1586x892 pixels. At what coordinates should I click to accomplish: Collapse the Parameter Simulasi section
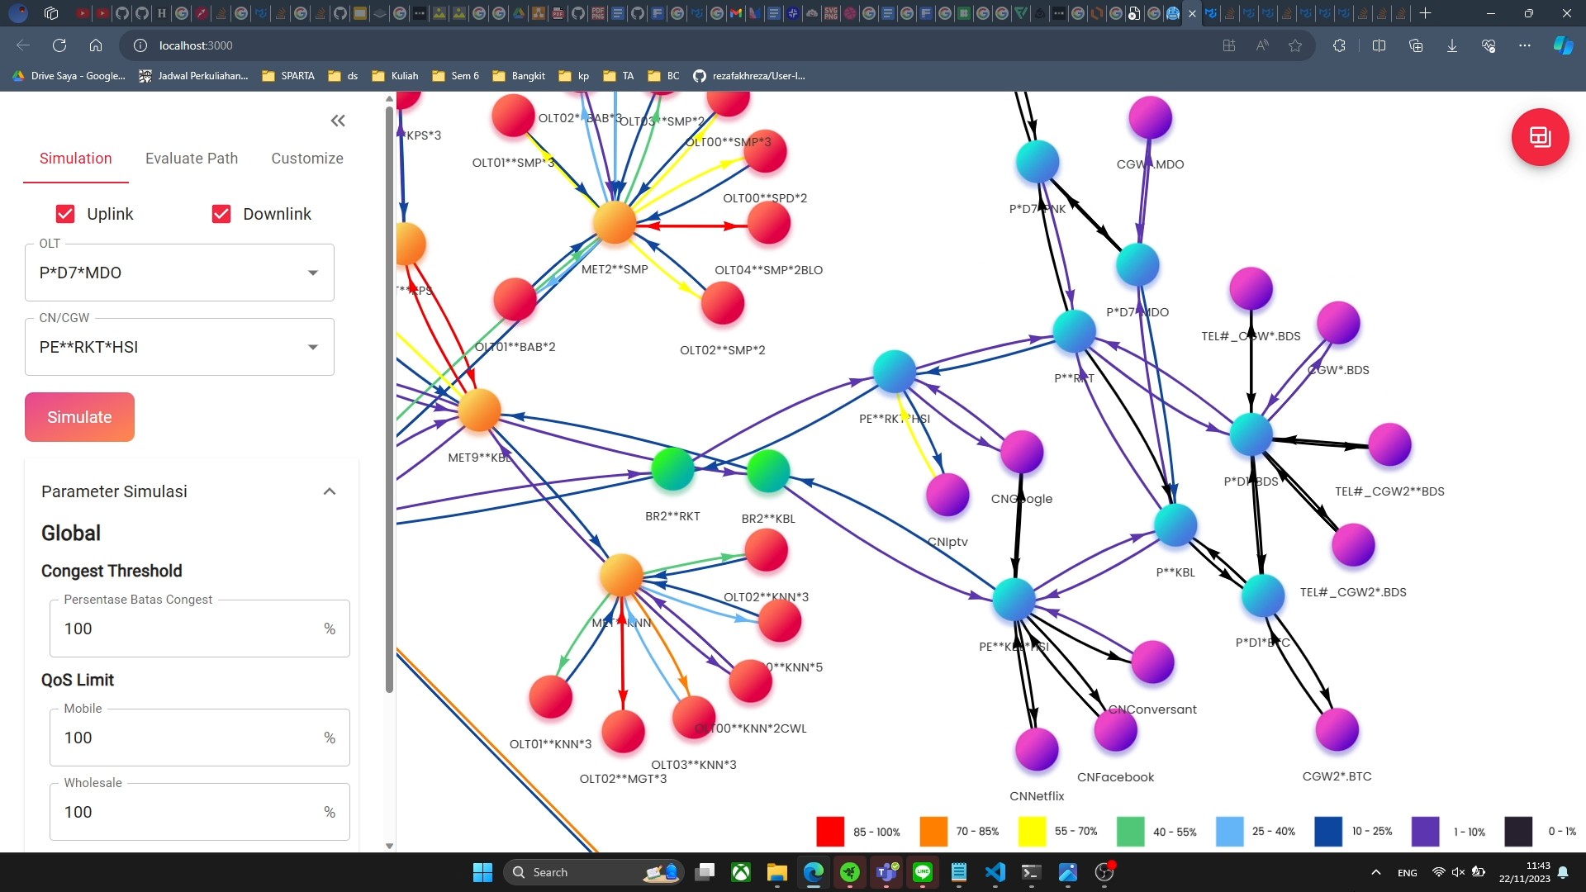(329, 491)
